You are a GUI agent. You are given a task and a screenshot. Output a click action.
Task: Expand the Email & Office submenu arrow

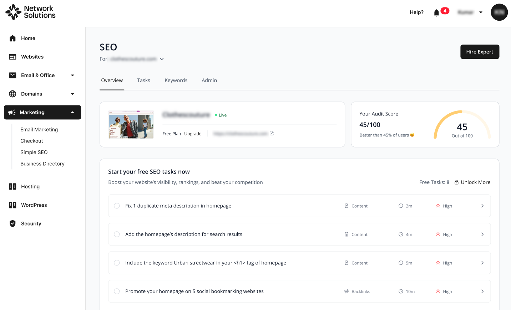click(x=72, y=75)
